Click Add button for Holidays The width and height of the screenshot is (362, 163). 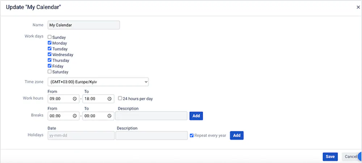point(237,136)
